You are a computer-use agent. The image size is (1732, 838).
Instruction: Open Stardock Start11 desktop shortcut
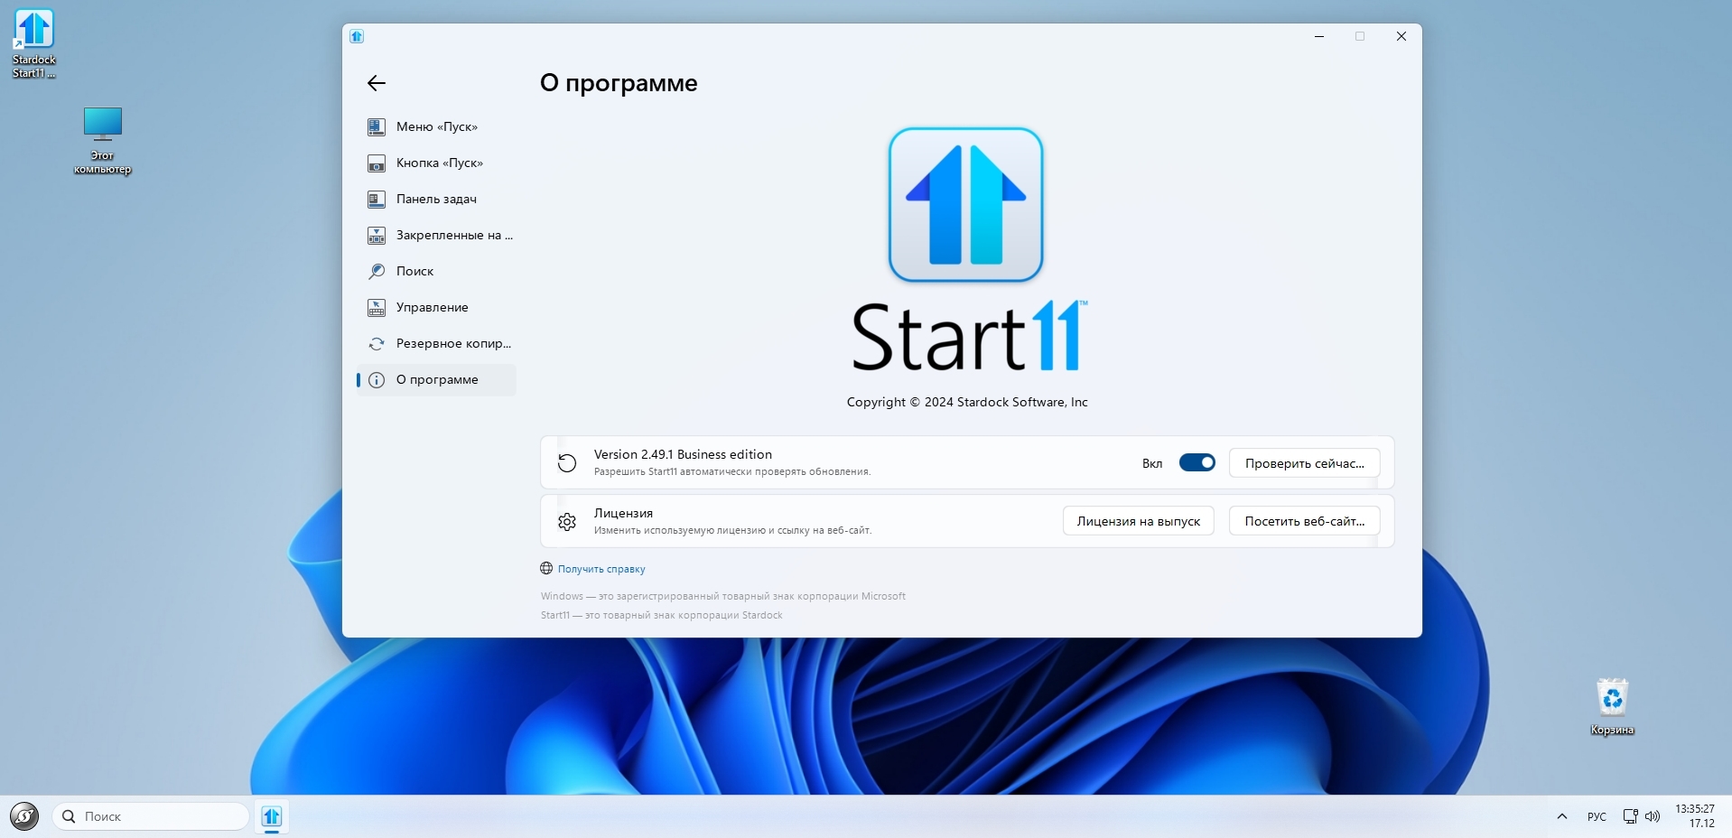click(x=34, y=43)
